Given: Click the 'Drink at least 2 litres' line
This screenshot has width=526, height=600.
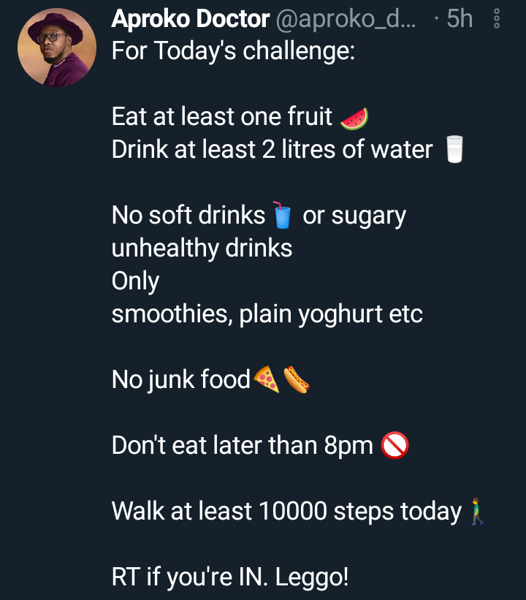Looking at the screenshot, I should [x=272, y=149].
